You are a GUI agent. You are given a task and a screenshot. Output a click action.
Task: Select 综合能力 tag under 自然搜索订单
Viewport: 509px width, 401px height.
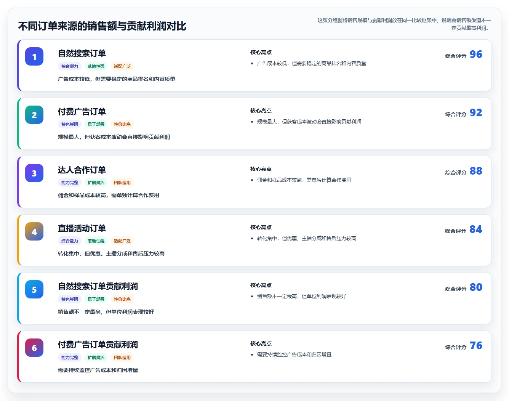coord(70,66)
